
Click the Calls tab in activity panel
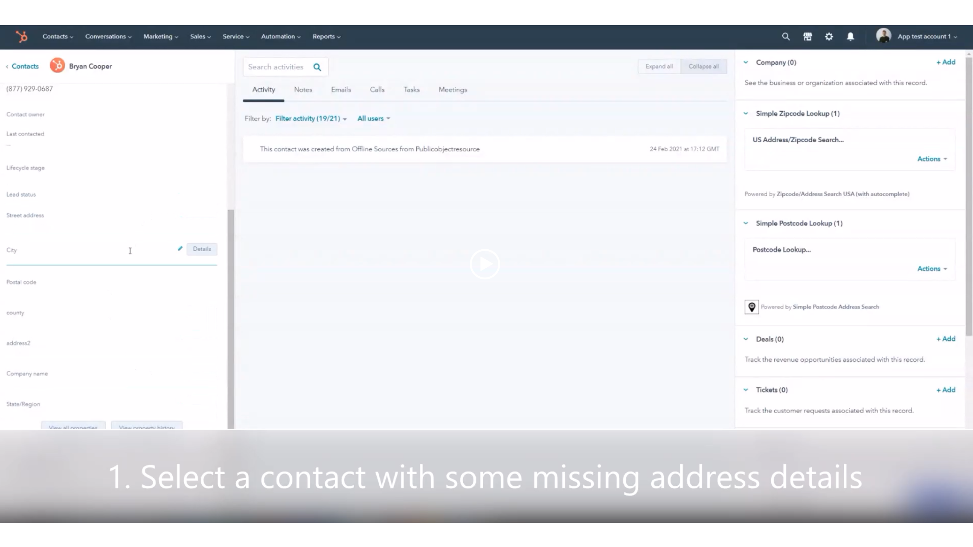point(377,90)
